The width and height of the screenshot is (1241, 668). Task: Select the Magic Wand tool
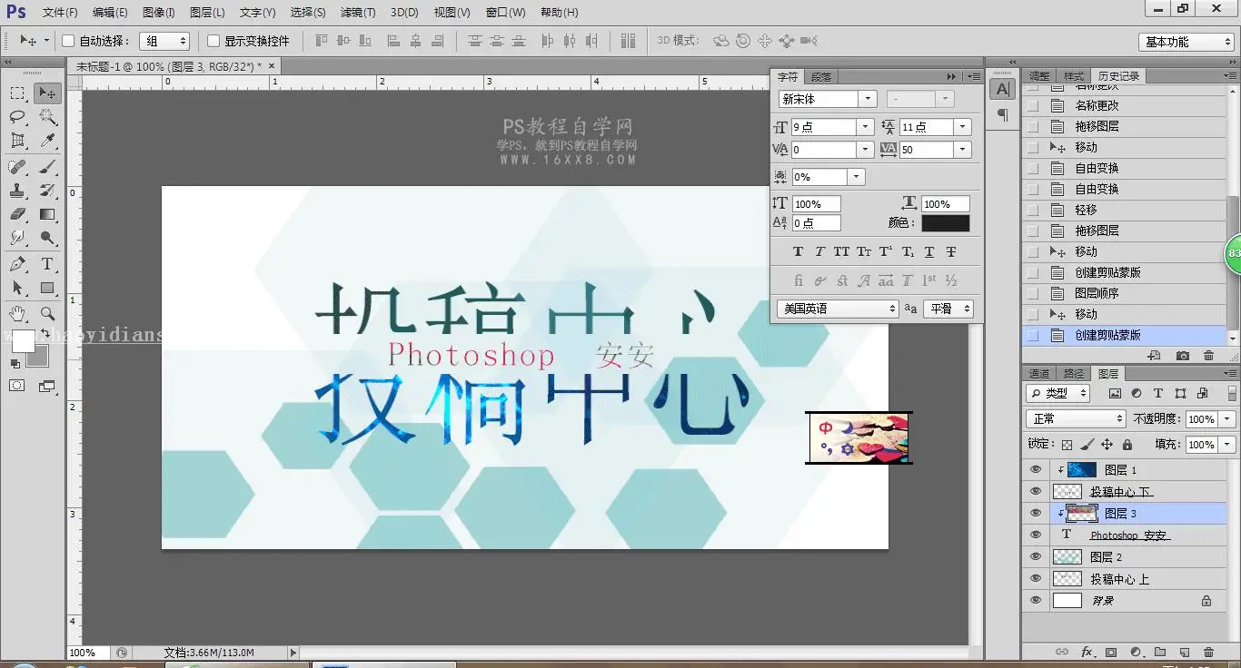tap(47, 116)
